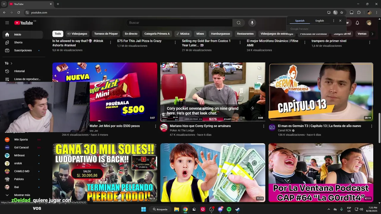Select Spanish in the translate popup

(300, 21)
